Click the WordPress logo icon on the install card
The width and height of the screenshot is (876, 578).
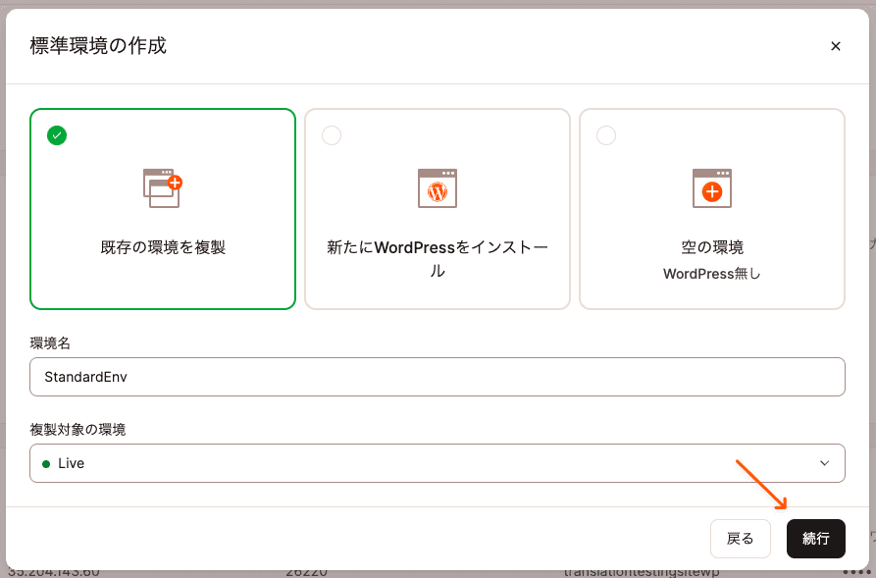tap(437, 188)
